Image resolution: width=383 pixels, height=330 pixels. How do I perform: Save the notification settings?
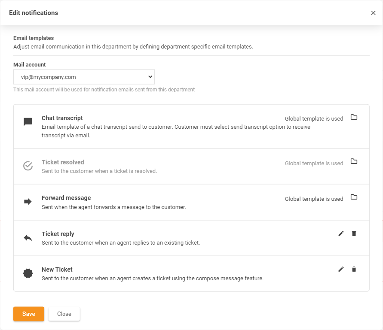(x=29, y=314)
